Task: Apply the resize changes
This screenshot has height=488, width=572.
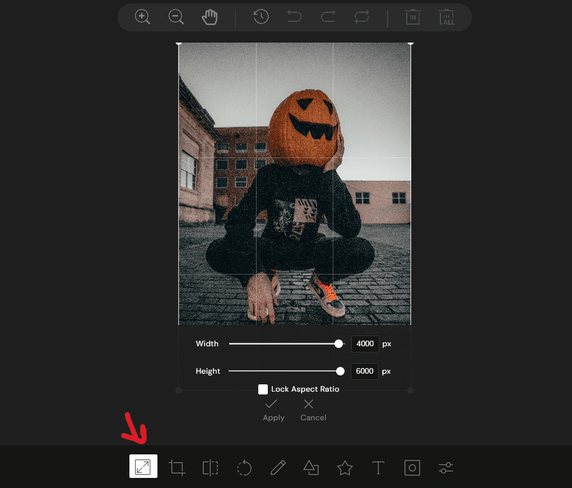Action: coord(273,410)
